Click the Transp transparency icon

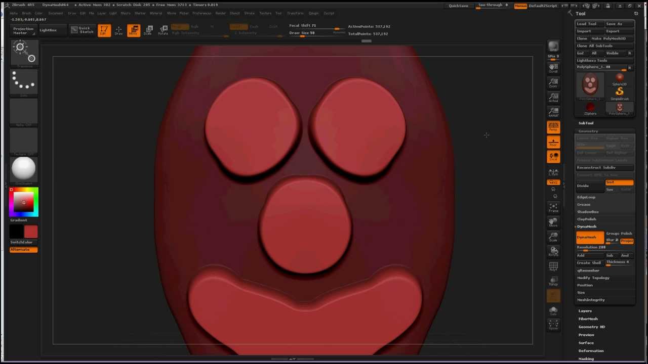tap(553, 281)
